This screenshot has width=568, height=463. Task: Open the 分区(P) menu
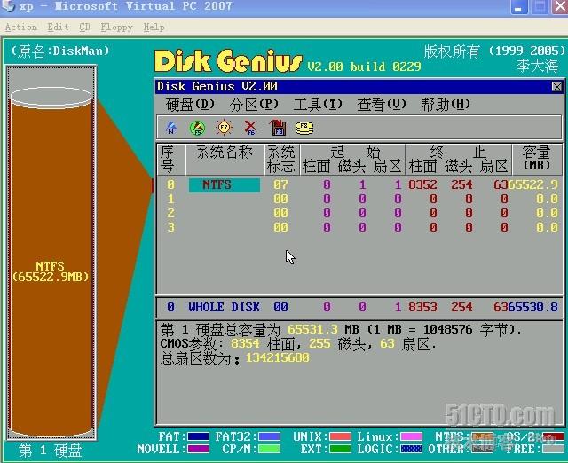pos(254,105)
